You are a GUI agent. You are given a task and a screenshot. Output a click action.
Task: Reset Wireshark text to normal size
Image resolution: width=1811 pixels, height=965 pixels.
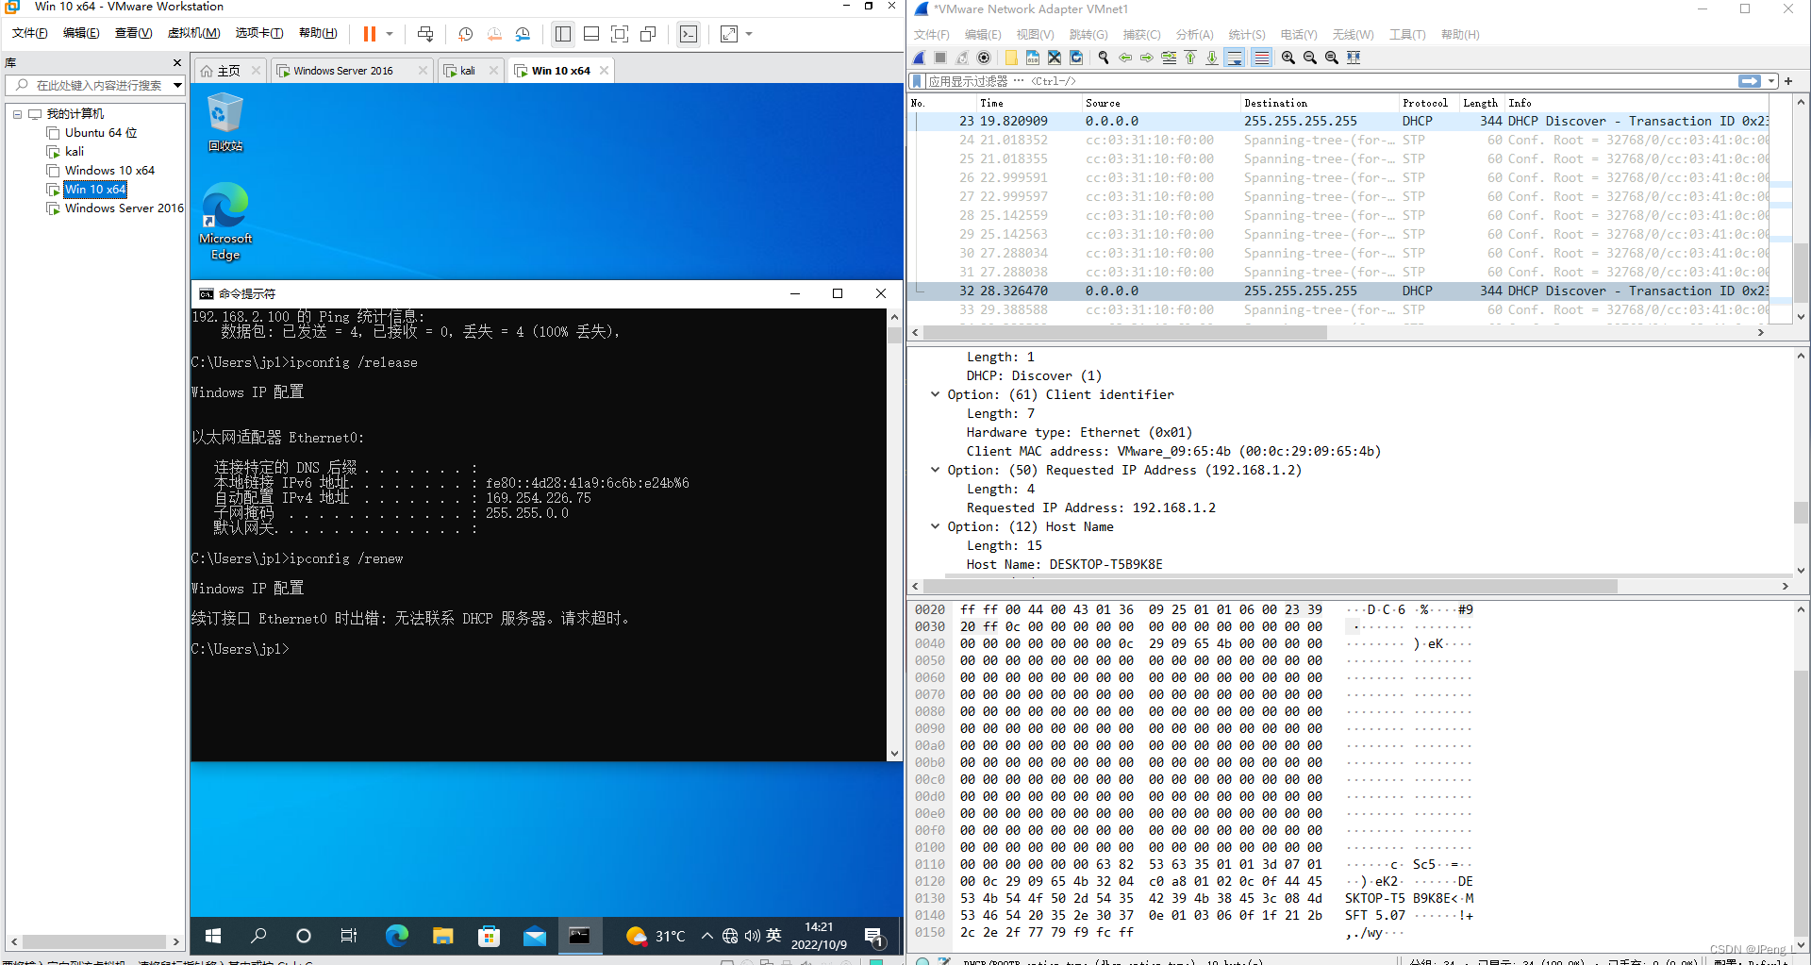point(1332,58)
